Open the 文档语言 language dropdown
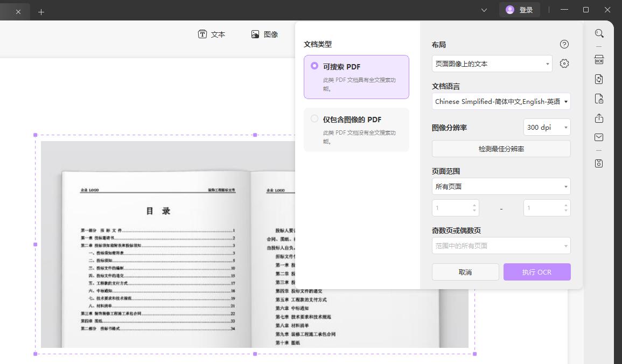The image size is (622, 364). 501,101
